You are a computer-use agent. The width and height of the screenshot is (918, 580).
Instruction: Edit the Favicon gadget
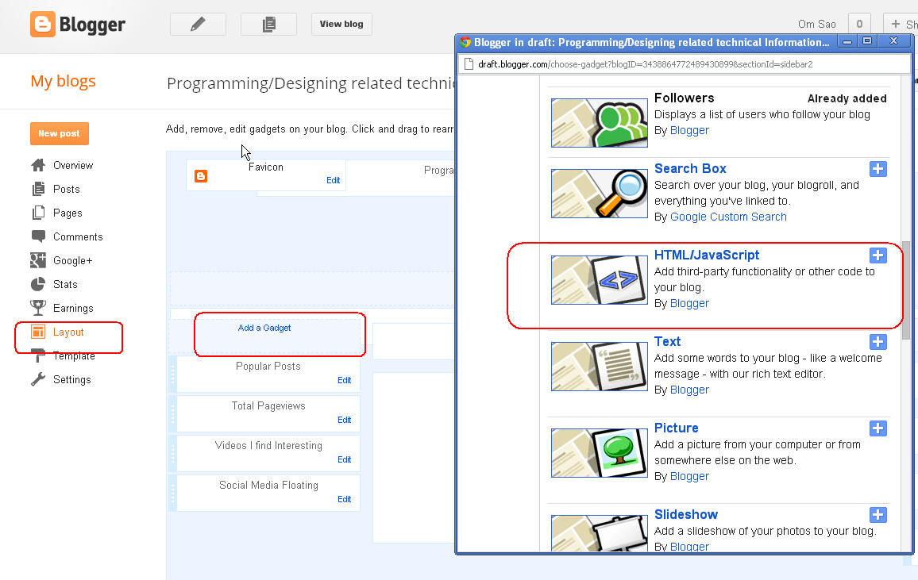333,180
